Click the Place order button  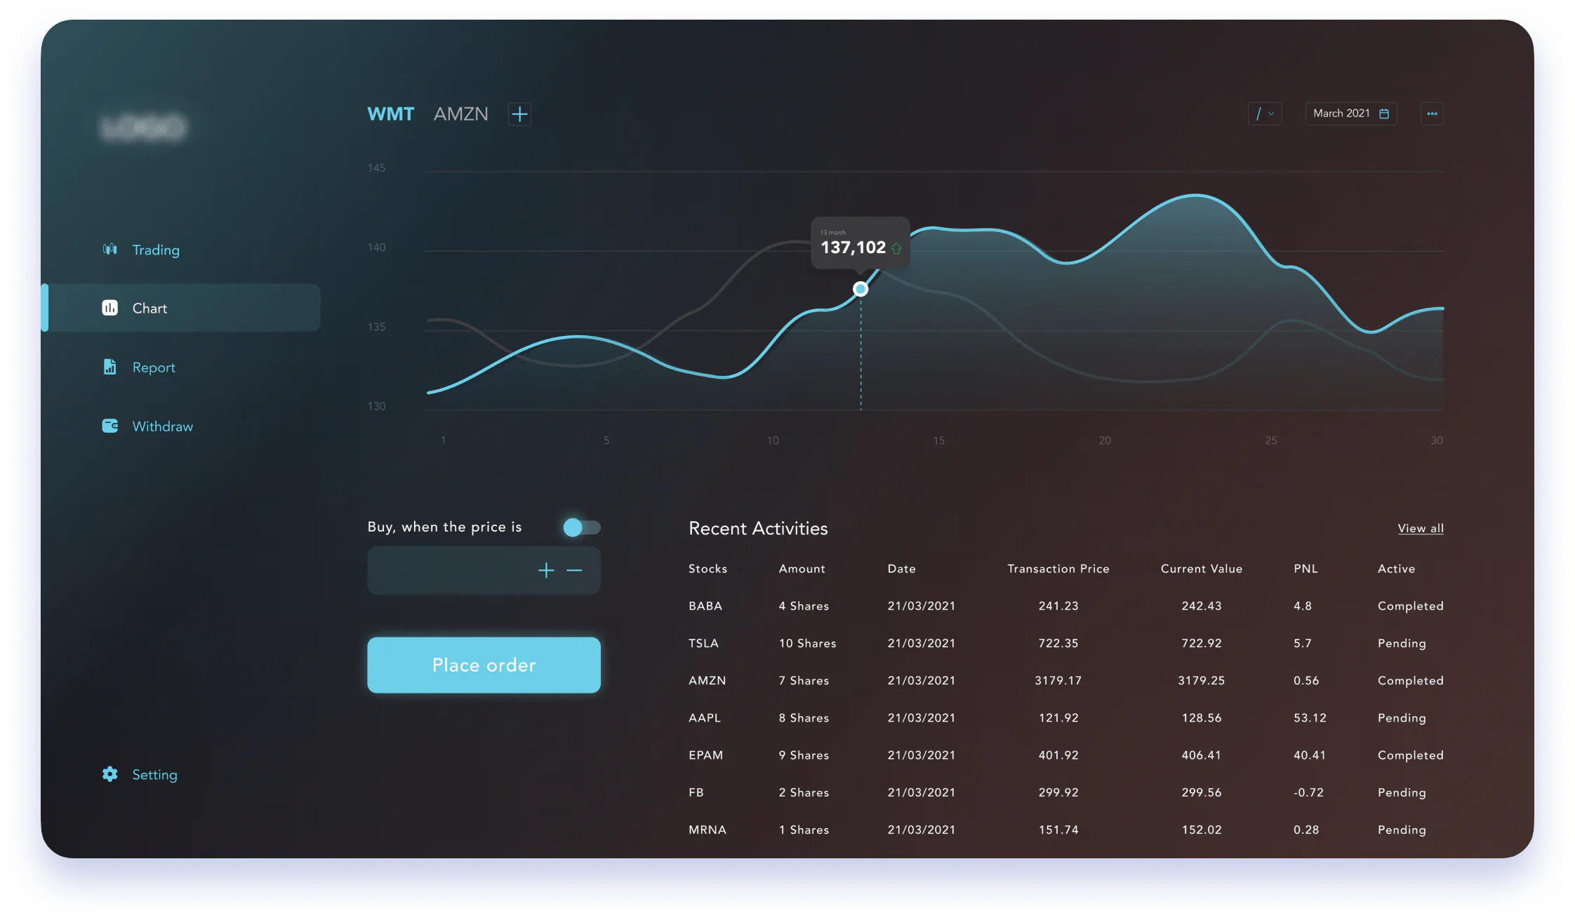pyautogui.click(x=484, y=665)
